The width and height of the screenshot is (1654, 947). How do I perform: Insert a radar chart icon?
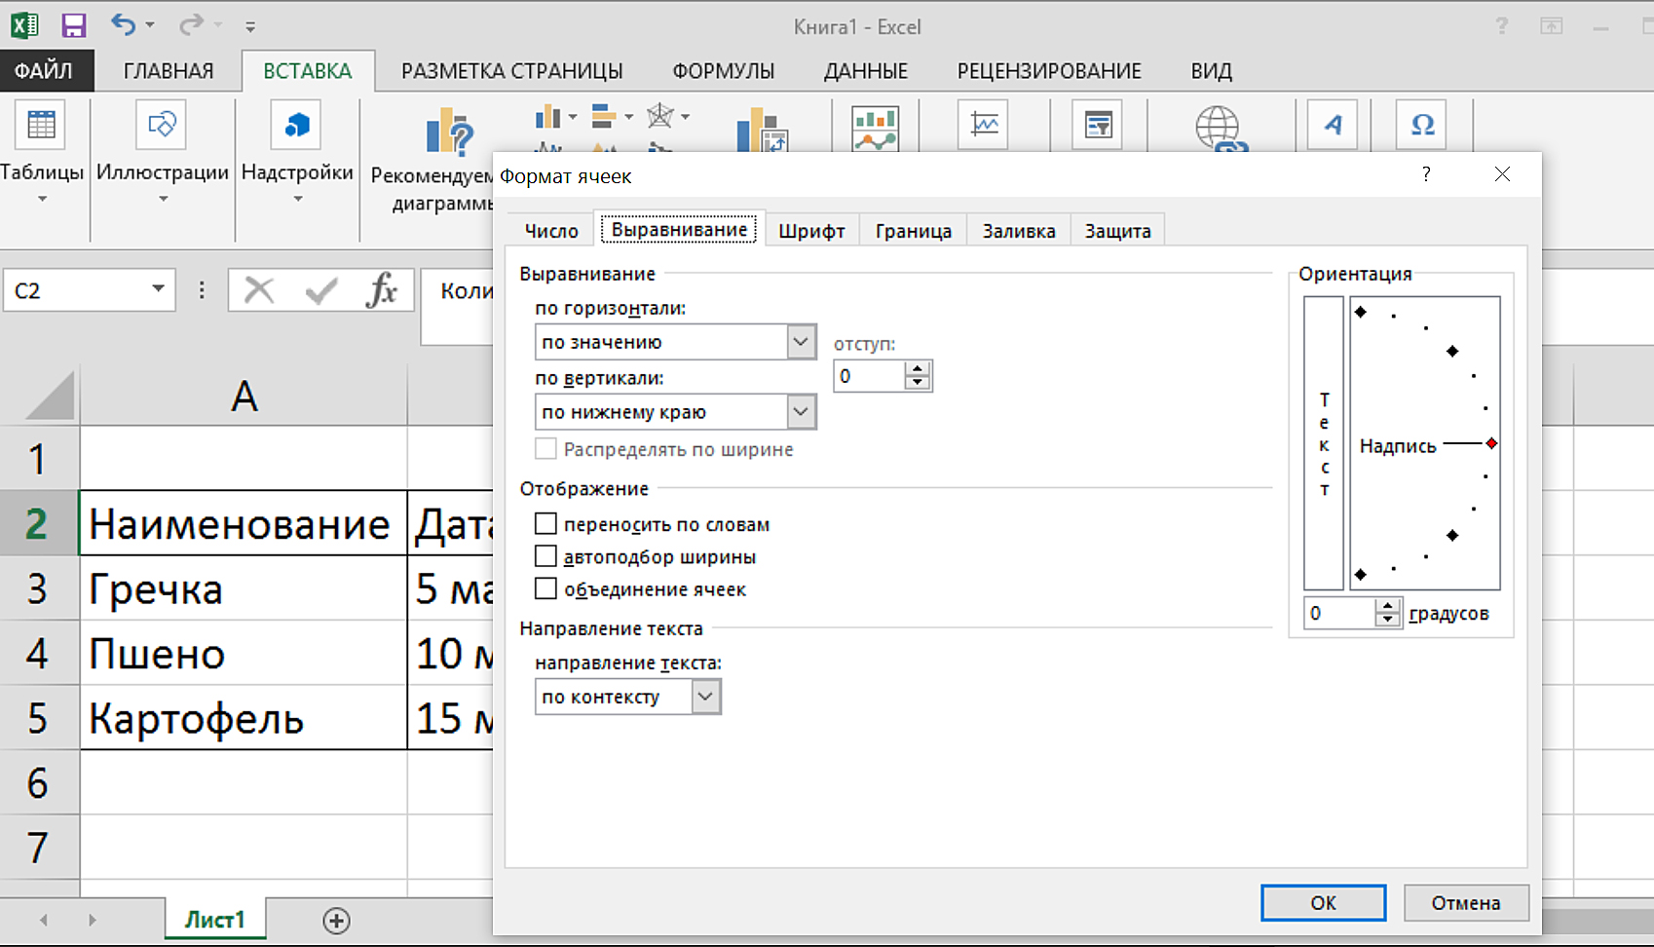click(660, 116)
